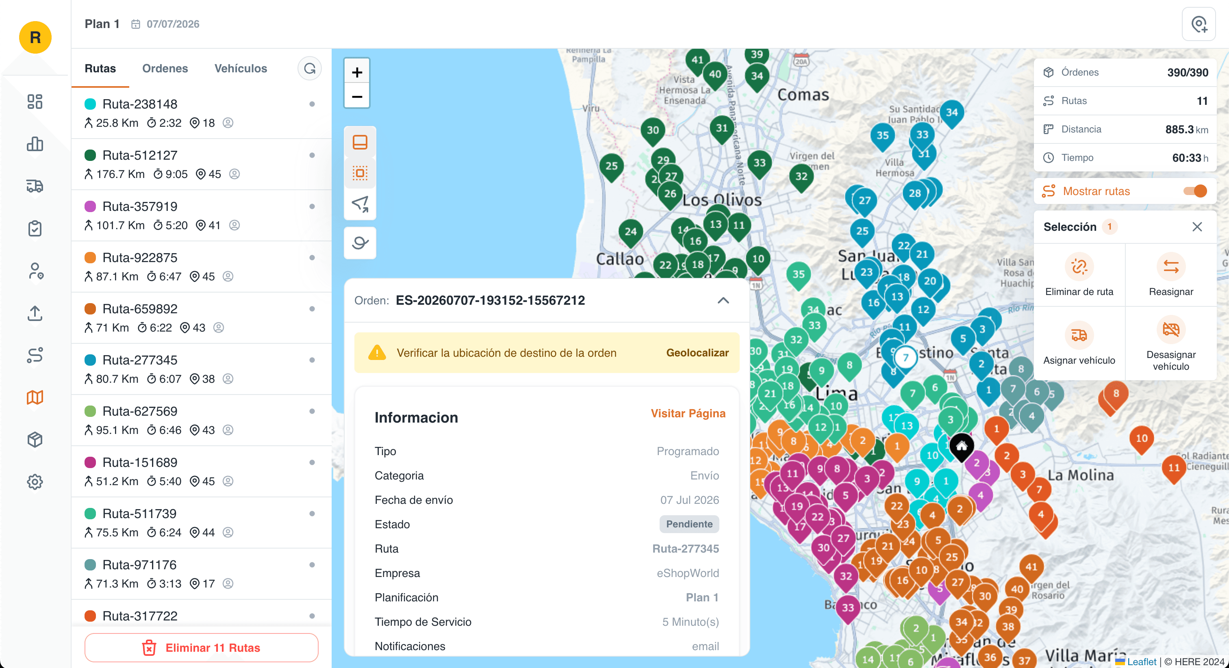The width and height of the screenshot is (1229, 668).
Task: Click Reasignar action
Action: point(1171,275)
